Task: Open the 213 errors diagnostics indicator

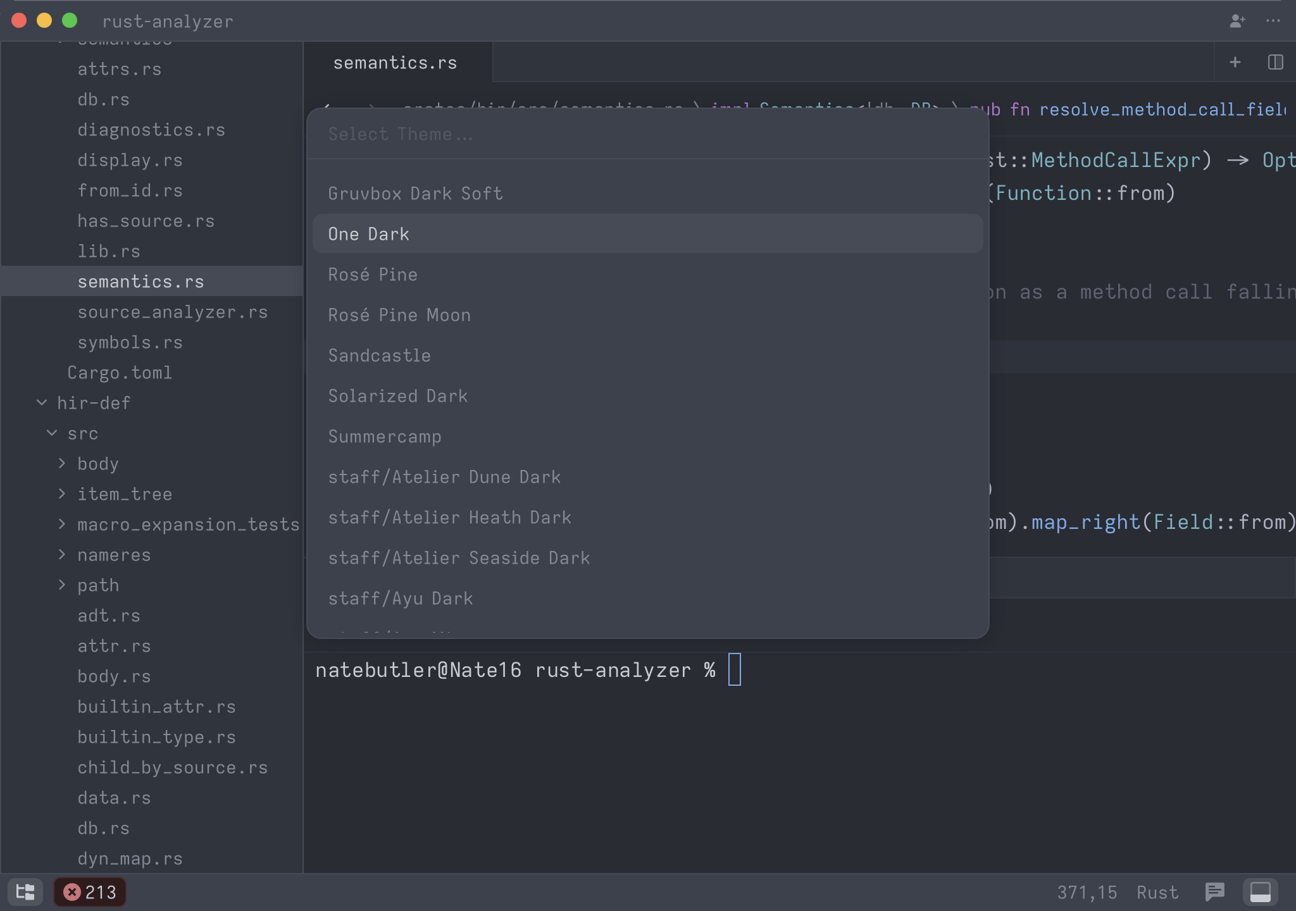Action: pyautogui.click(x=90, y=892)
